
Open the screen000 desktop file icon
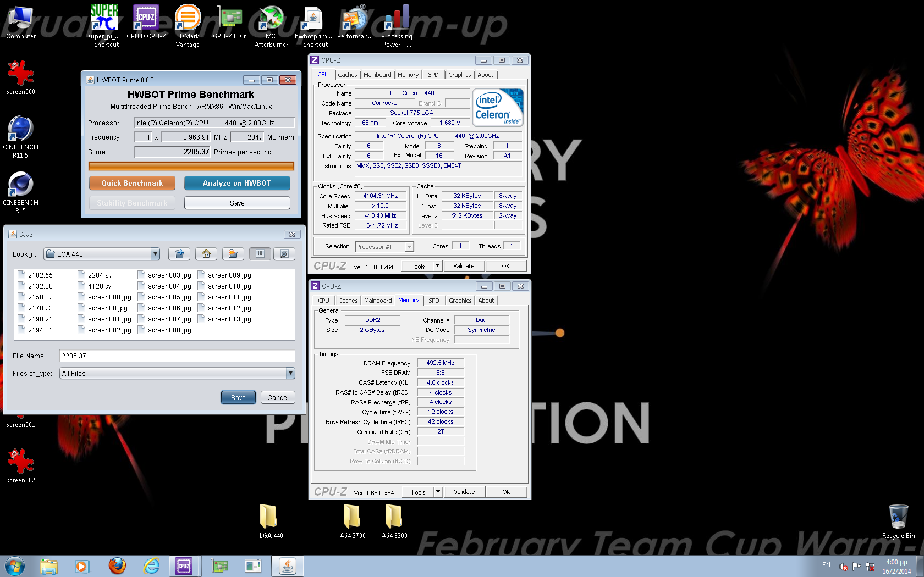click(x=21, y=77)
